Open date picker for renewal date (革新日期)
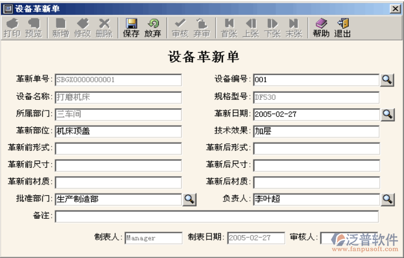Viewport: 404px width, 258px height. [x=387, y=114]
